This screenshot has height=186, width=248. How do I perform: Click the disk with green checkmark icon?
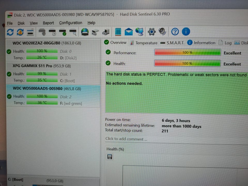click(x=63, y=33)
